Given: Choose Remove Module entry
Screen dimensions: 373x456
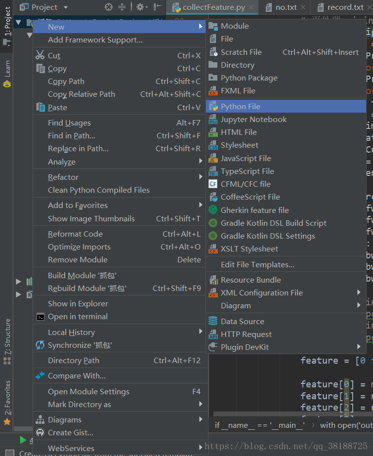Looking at the screenshot, I should pos(119,260).
